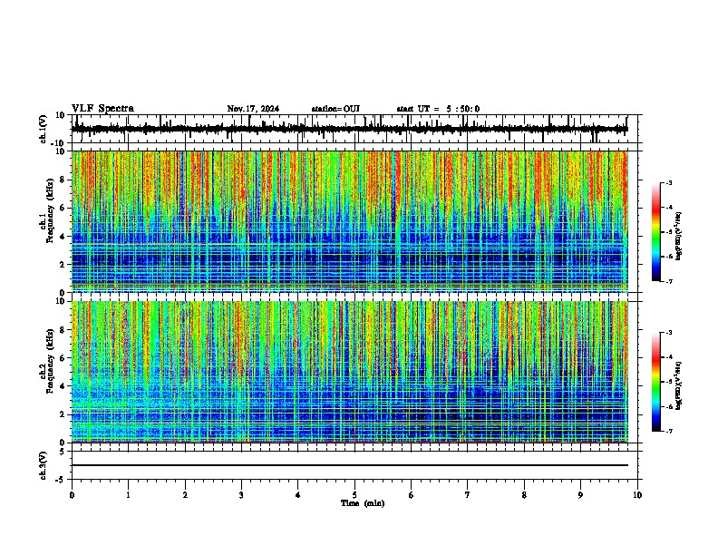
Task: Click the ch.2 "Frequency (kHz)" axis label
Action: (x=51, y=361)
